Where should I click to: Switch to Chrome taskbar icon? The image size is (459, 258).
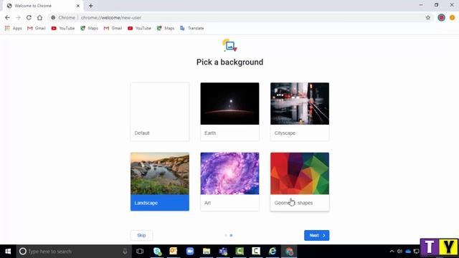289,252
